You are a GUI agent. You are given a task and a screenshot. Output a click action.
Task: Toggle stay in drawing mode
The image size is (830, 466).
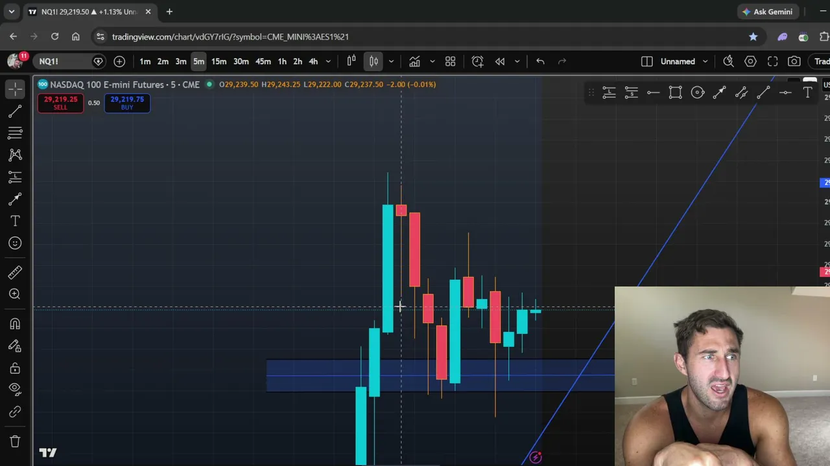coord(15,346)
